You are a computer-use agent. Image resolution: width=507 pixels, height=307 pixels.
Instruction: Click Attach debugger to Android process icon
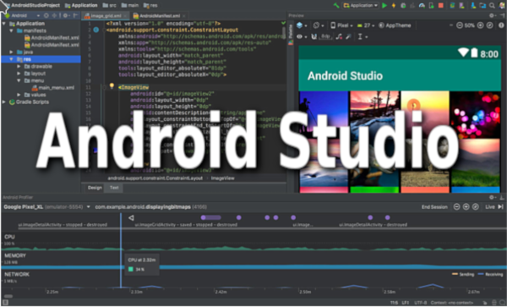point(431,6)
